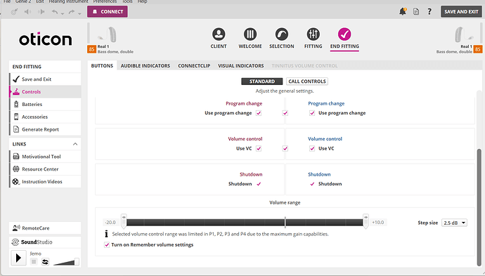This screenshot has height=276, width=485.
Task: Select Call Controls button mode
Action: [307, 81]
